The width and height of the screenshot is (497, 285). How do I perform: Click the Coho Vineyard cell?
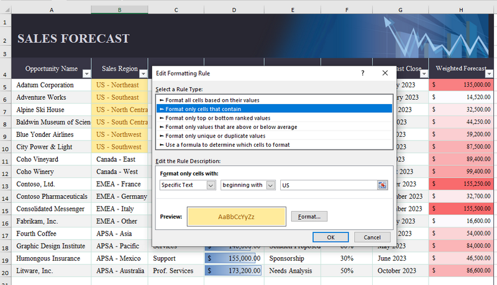click(52, 159)
